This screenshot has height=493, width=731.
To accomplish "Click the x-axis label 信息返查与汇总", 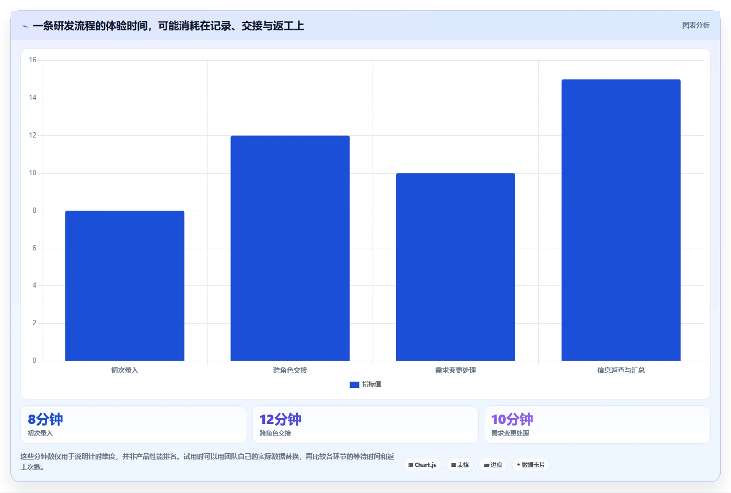I will point(621,370).
